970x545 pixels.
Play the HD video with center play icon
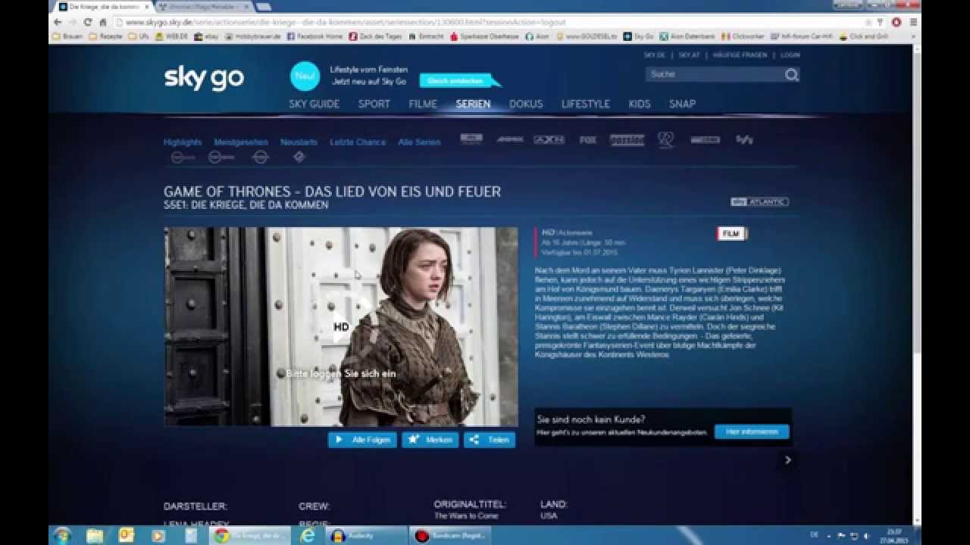tap(341, 326)
